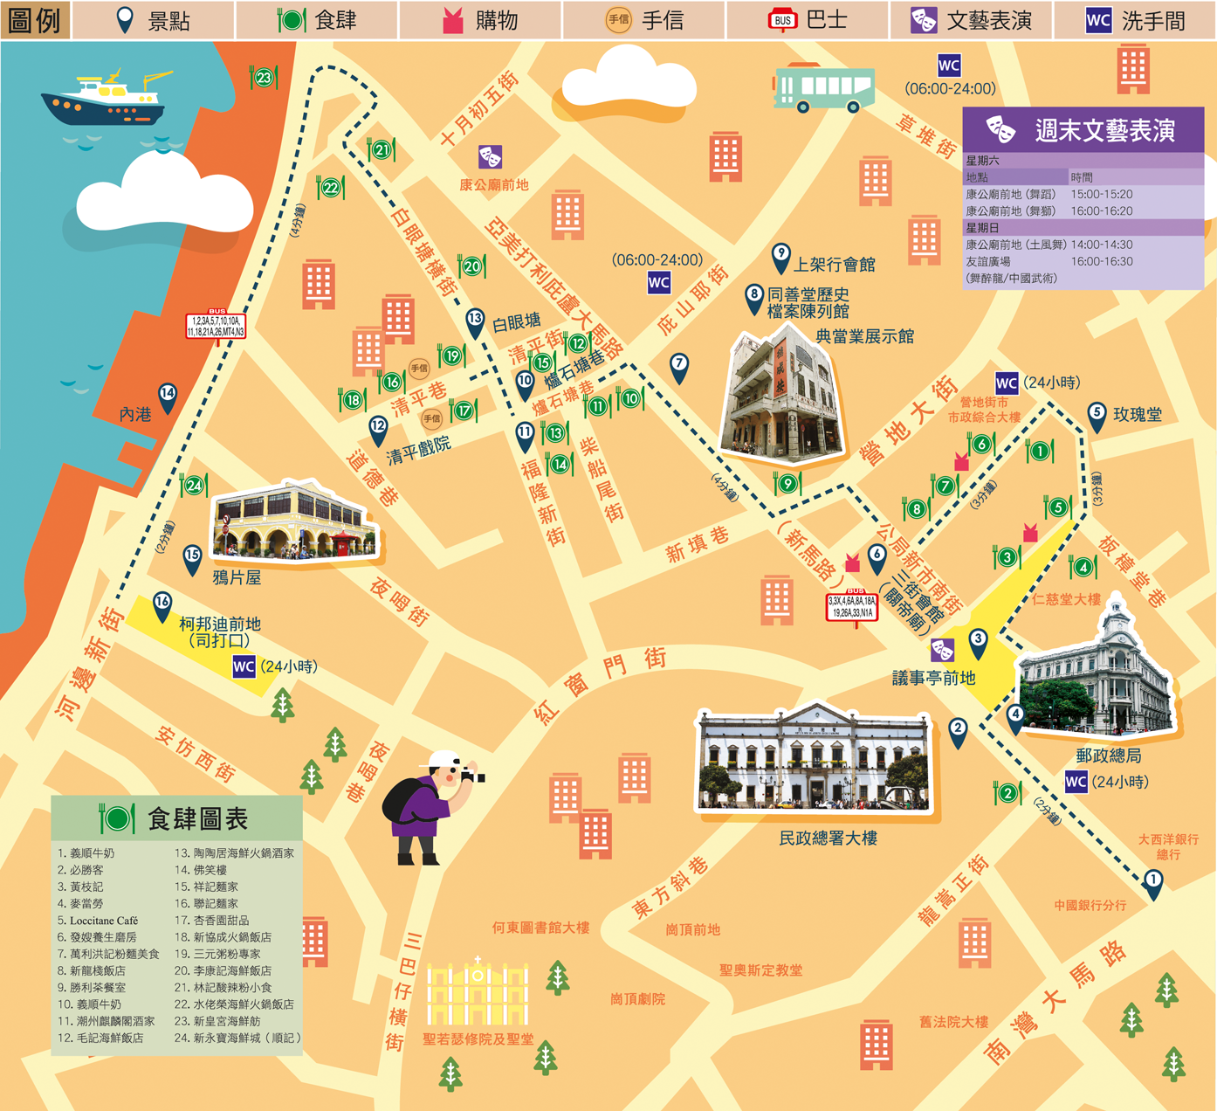Select attraction pin 9 at 上架行會館
The height and width of the screenshot is (1111, 1217).
[781, 258]
